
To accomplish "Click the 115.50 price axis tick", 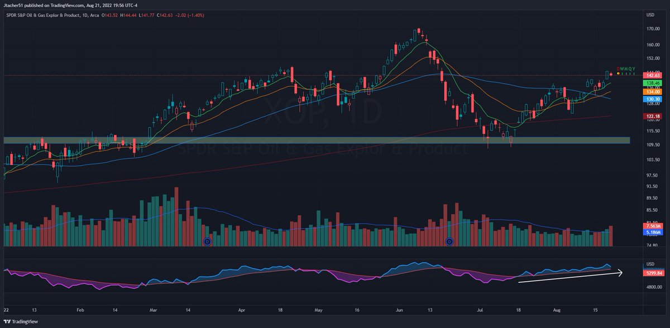I will tap(653, 131).
